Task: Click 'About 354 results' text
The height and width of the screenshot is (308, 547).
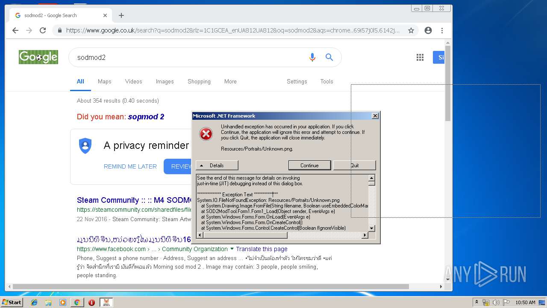Action: tap(118, 101)
